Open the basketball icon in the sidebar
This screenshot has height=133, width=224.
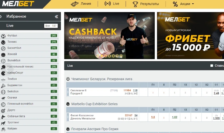click(x=3, y=48)
